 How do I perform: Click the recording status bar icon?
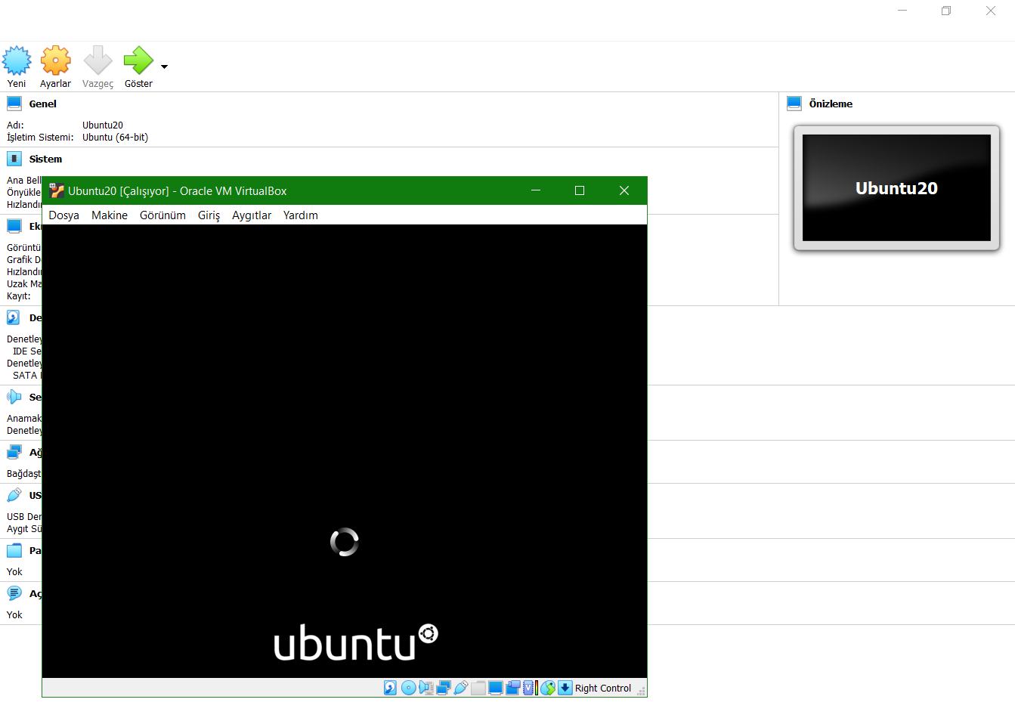pyautogui.click(x=513, y=688)
